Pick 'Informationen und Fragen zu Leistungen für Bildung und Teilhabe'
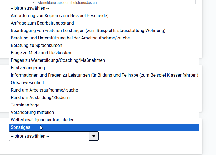Viewport: 216px width, 155px height. pos(104,75)
